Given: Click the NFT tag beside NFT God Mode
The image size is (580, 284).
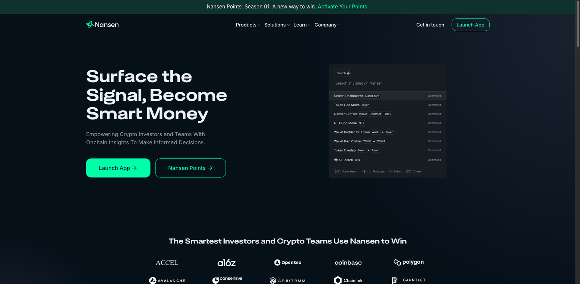Looking at the screenshot, I should tap(361, 123).
